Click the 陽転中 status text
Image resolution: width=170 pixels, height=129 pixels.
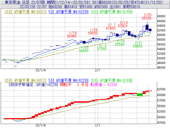coord(66,84)
